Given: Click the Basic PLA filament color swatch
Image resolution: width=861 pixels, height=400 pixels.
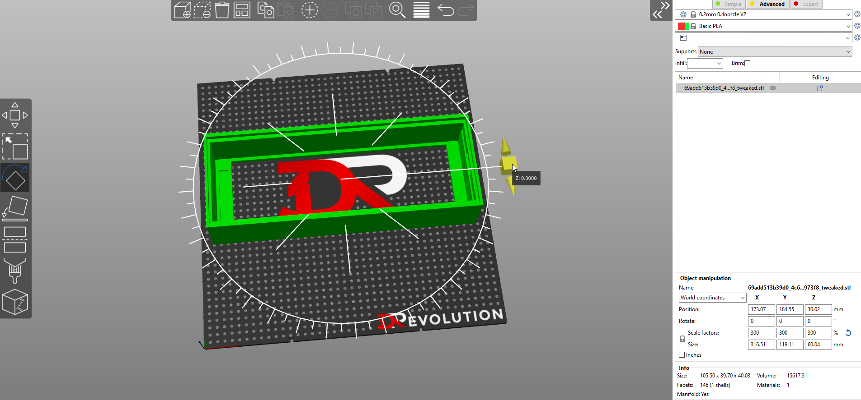Looking at the screenshot, I should tap(683, 26).
